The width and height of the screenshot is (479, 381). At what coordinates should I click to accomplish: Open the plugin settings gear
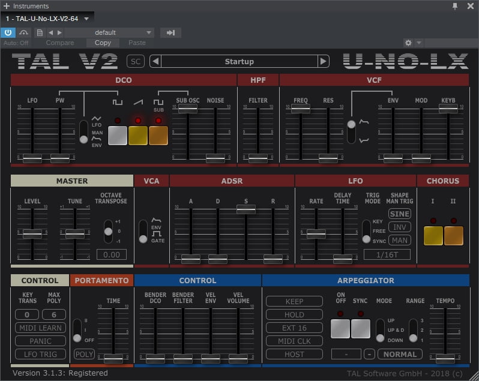pyautogui.click(x=408, y=43)
